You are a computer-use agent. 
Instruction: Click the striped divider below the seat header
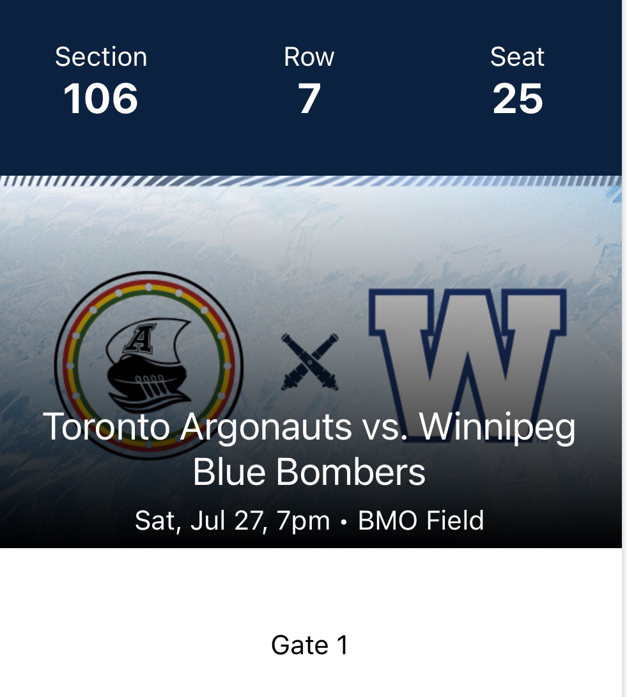click(309, 181)
